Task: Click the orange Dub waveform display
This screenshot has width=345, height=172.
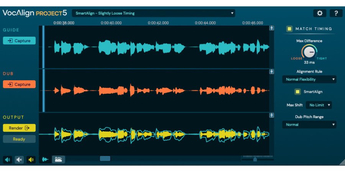Action: 154,90
